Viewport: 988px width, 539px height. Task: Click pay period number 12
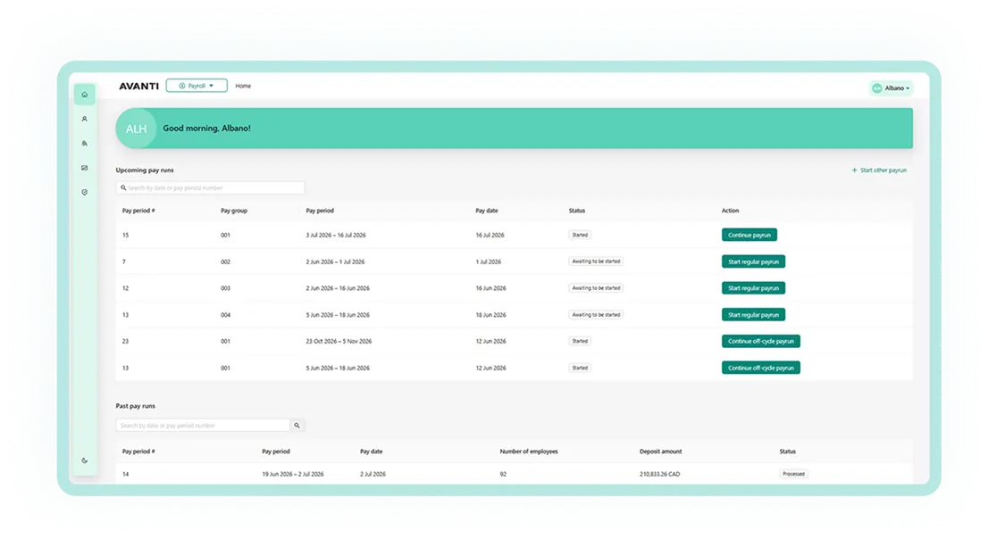[x=125, y=288]
